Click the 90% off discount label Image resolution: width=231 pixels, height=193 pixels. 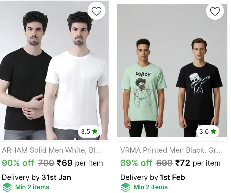click(x=18, y=163)
